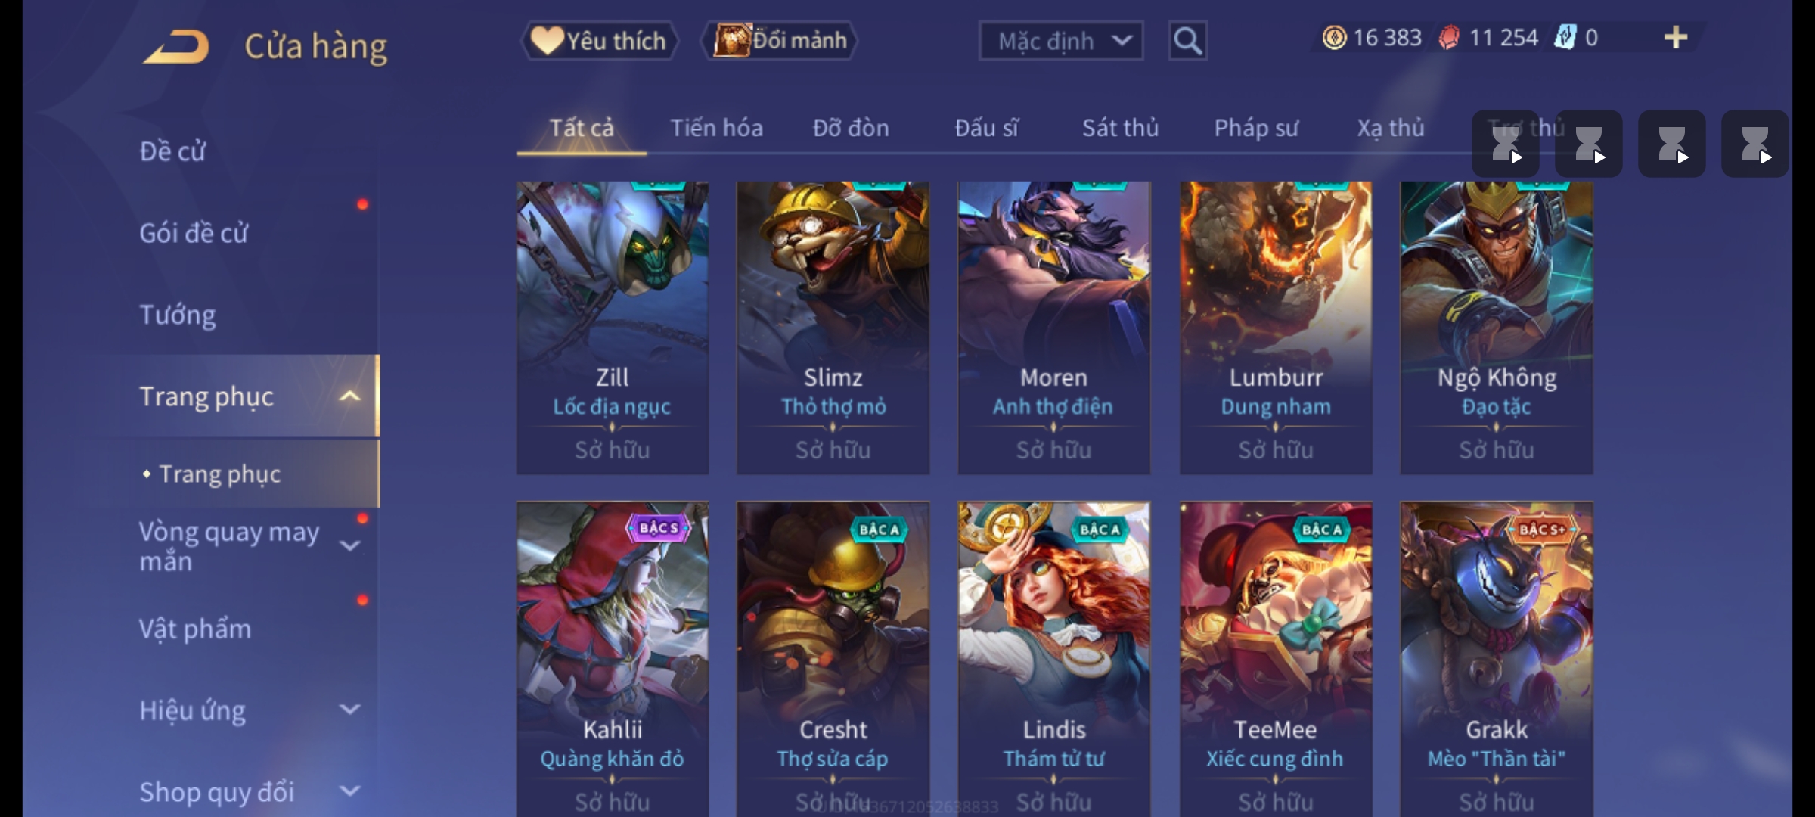Tap the red ruby currency icon
Viewport: 1815px width, 817px height.
(x=1449, y=38)
